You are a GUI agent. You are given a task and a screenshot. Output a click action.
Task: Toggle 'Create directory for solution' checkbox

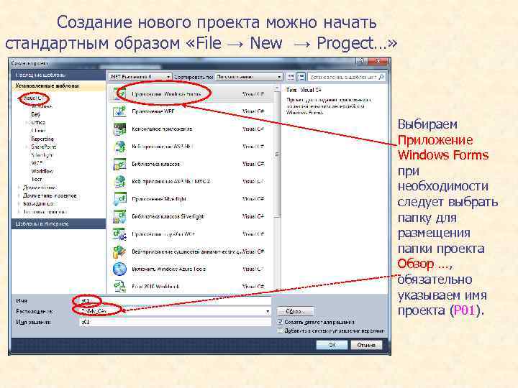click(280, 322)
